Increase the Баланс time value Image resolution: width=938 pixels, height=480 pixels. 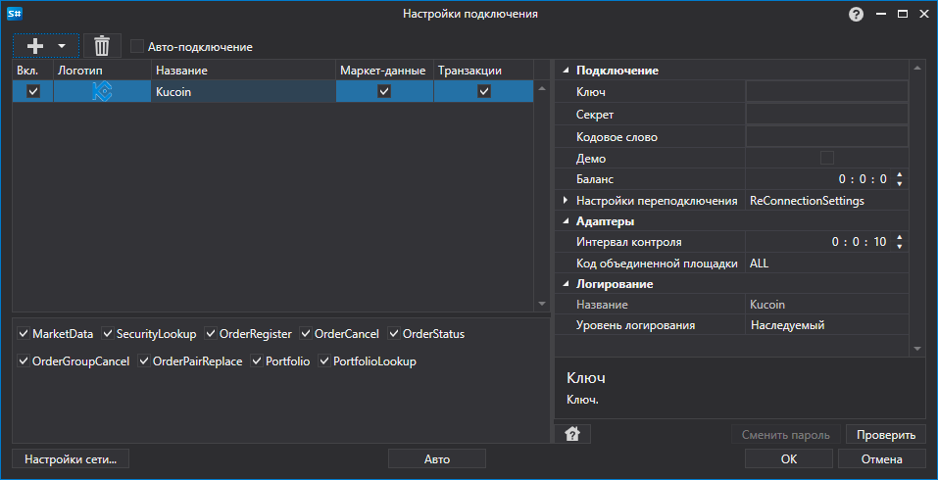[x=899, y=174]
